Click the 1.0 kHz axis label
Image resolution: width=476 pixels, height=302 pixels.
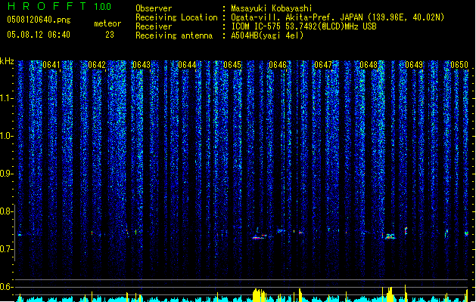click(x=7, y=136)
